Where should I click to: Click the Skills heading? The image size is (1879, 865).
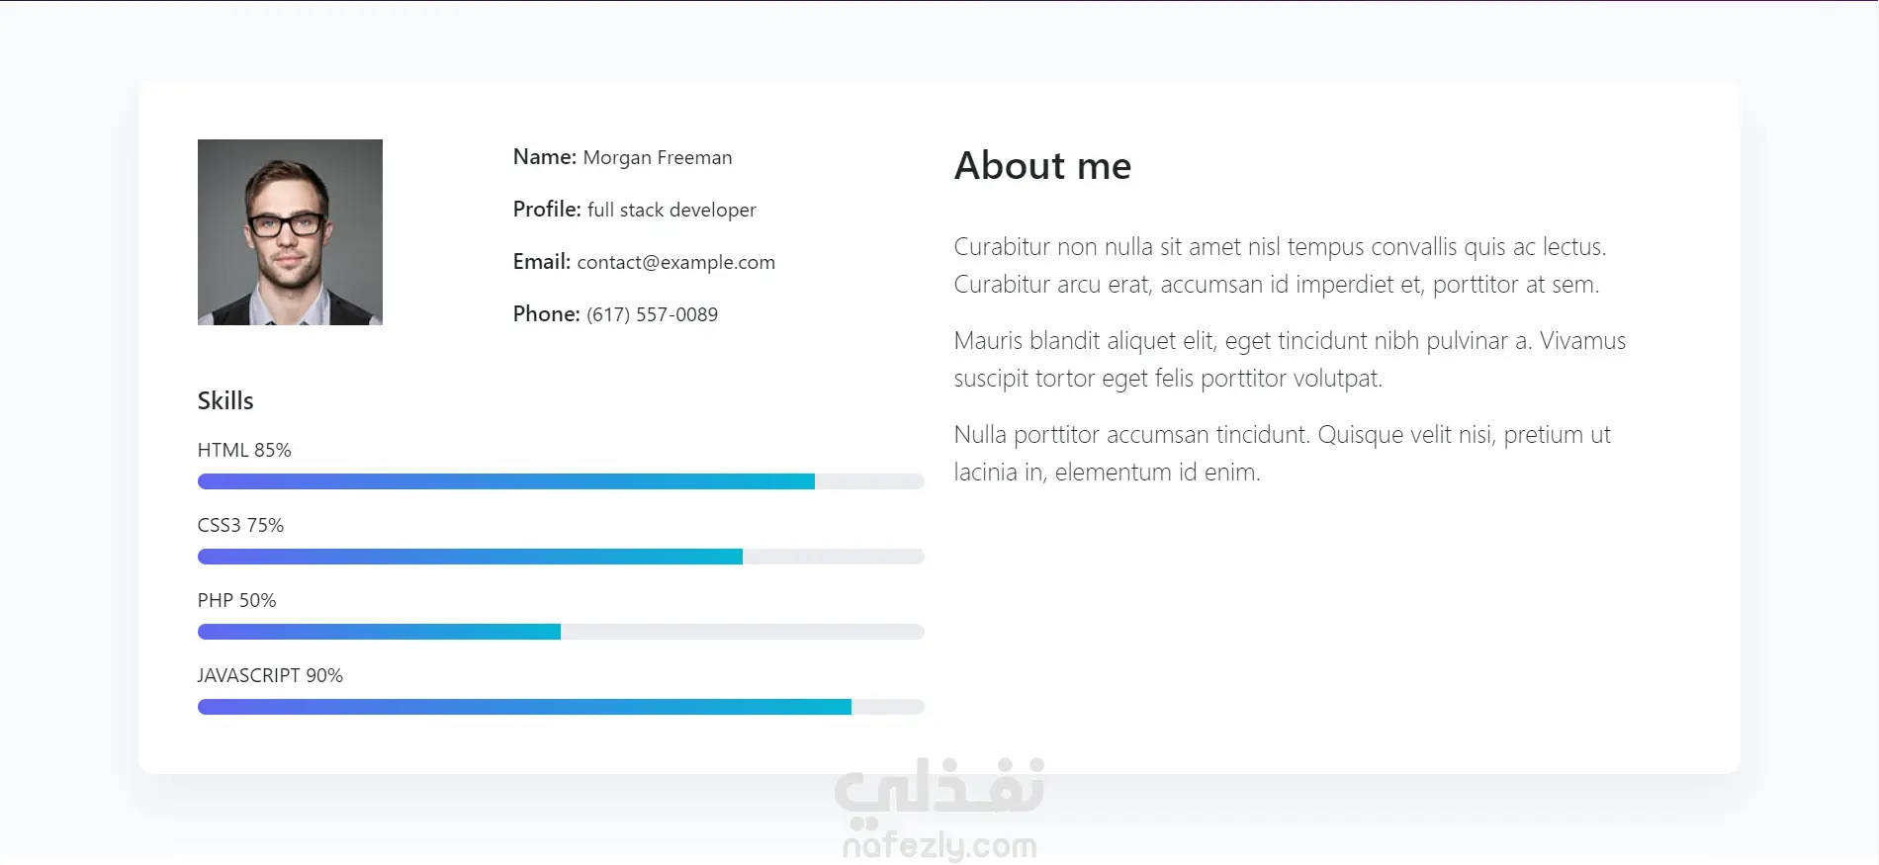pyautogui.click(x=225, y=400)
